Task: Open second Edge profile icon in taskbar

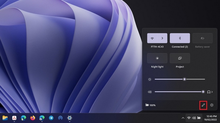Action: (42, 118)
